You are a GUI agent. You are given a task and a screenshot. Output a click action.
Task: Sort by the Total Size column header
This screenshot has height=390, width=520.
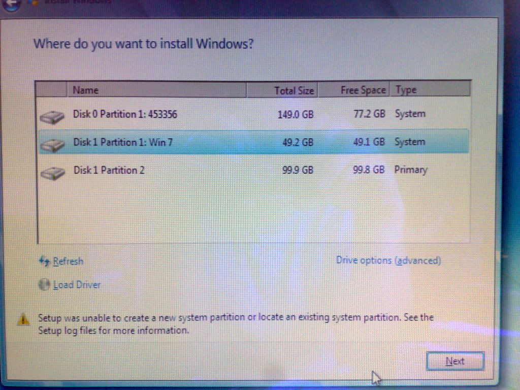[282, 90]
